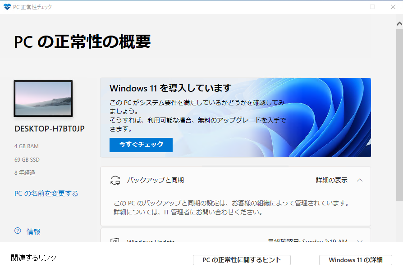The width and height of the screenshot is (403, 272).
Task: Click the 8 年経過 text
Action: [25, 172]
